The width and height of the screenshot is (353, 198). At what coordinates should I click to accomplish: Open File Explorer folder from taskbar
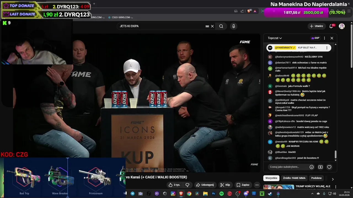(x=205, y=194)
